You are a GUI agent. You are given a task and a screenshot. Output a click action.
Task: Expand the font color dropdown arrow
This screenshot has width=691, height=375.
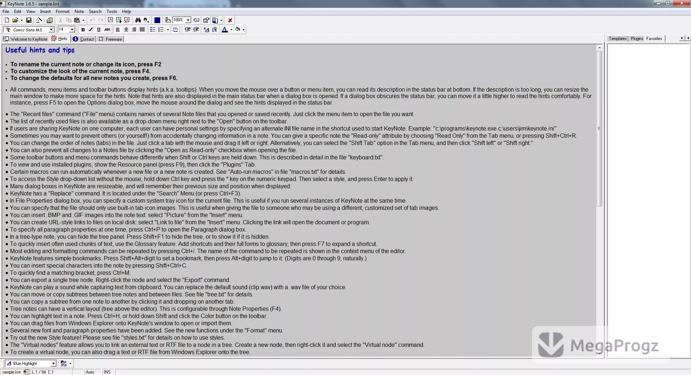231,30
